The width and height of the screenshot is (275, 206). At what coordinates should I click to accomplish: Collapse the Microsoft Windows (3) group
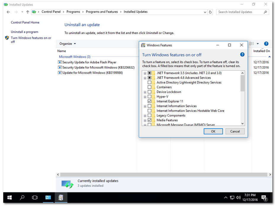click(x=269, y=57)
